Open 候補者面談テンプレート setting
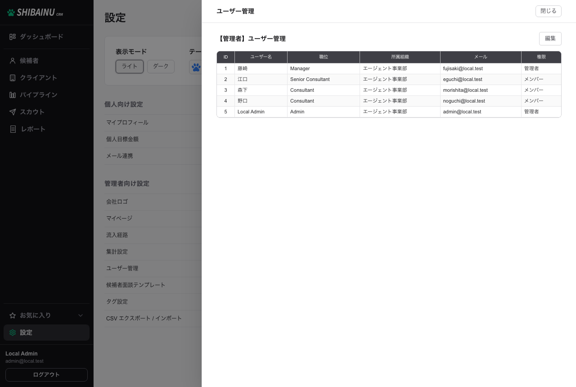This screenshot has height=387, width=576. (153, 285)
